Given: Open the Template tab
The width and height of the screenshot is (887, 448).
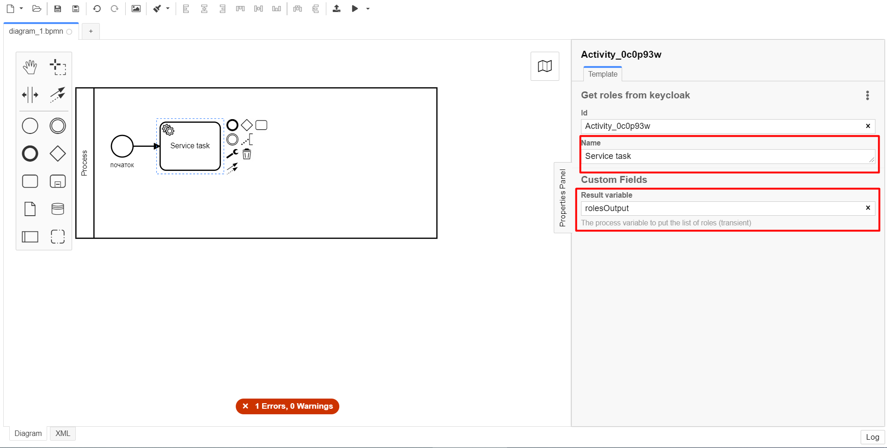Looking at the screenshot, I should click(x=603, y=74).
